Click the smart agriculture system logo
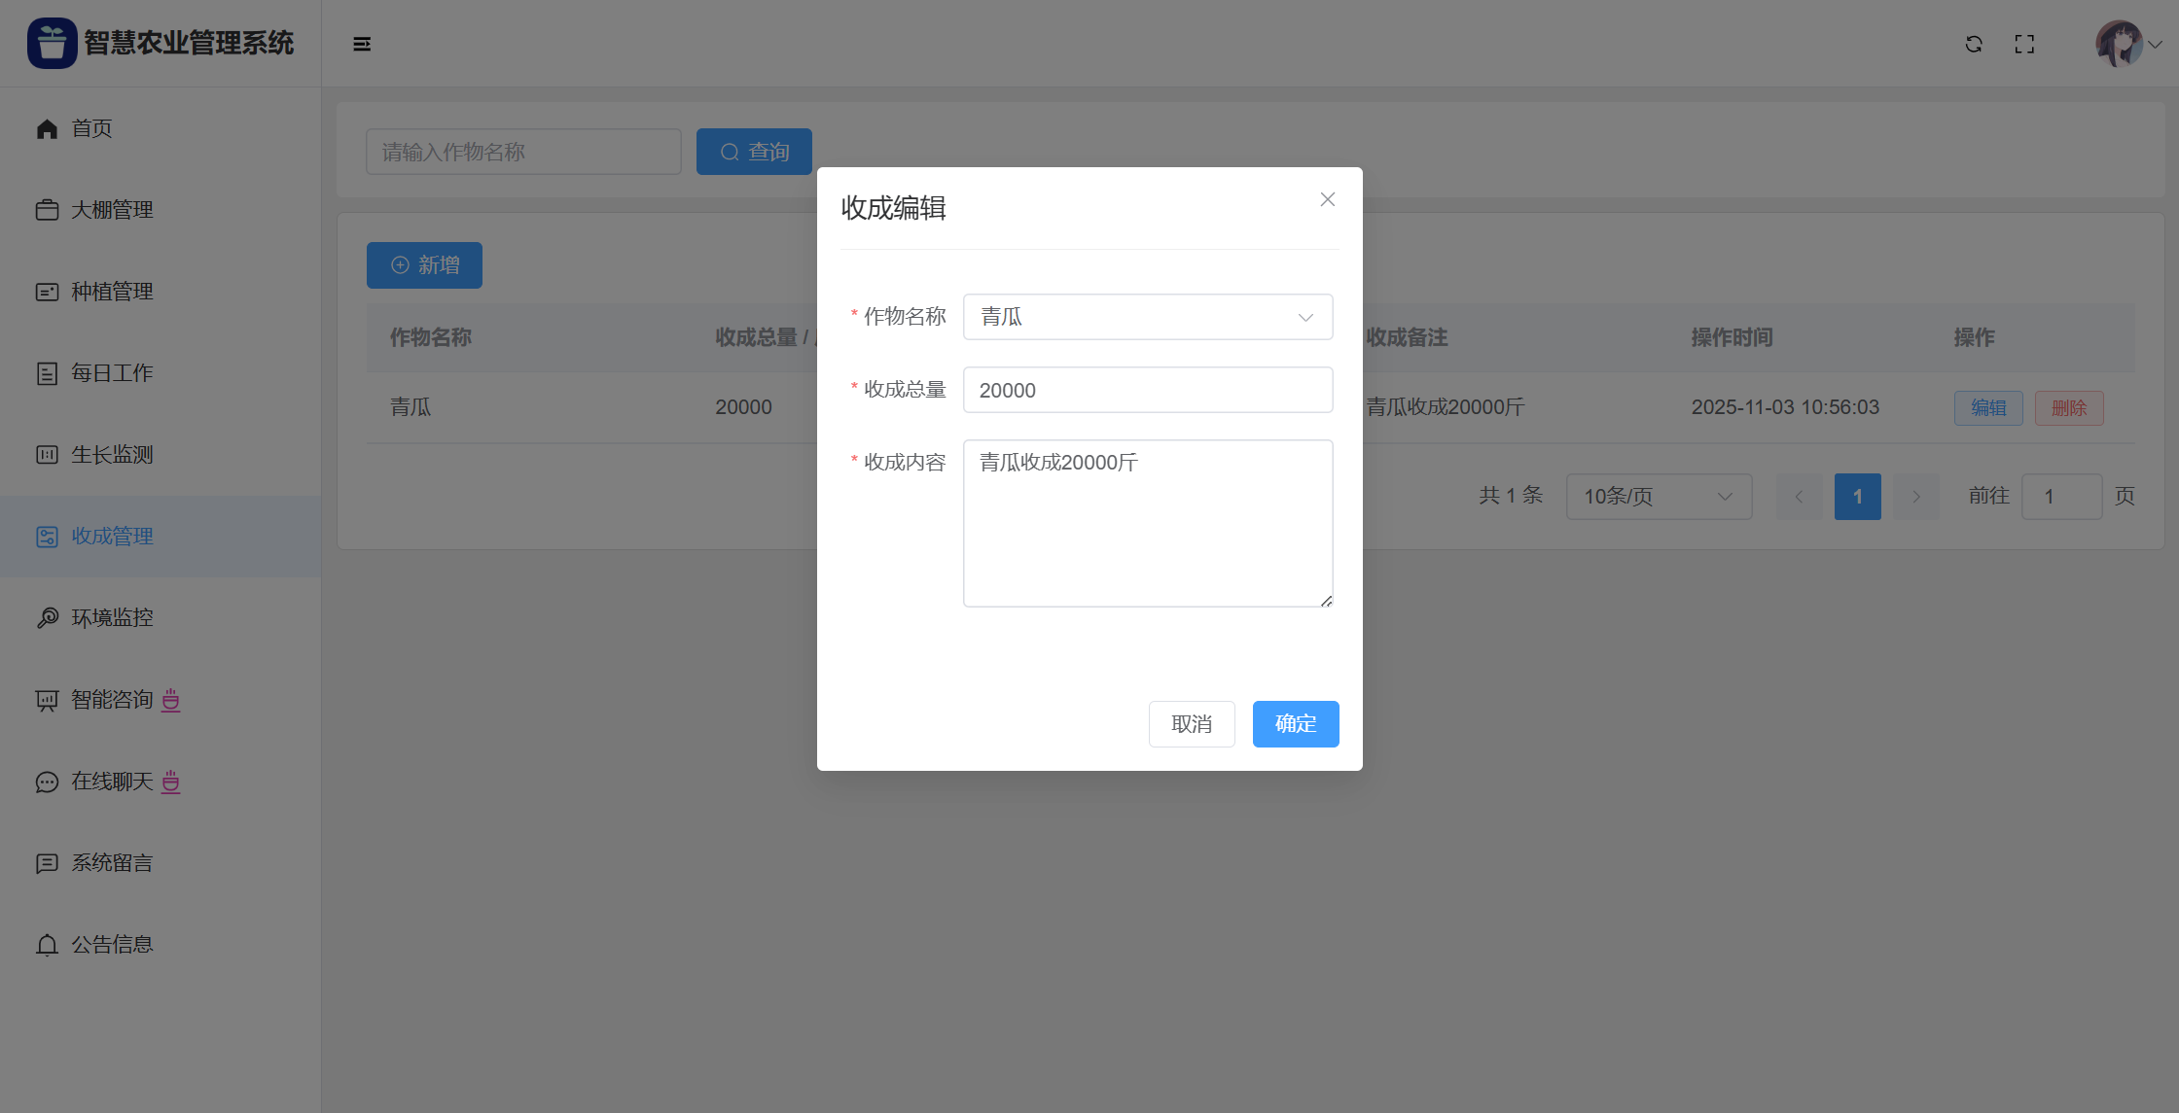The image size is (2179, 1113). (x=53, y=43)
